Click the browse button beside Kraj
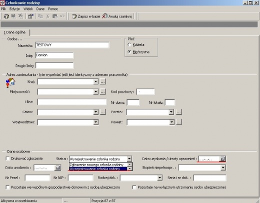The width and height of the screenshot is (260, 203). point(103,82)
